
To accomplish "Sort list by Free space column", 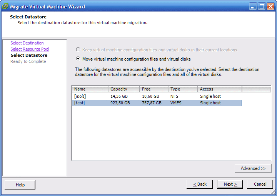I will (x=154, y=89).
